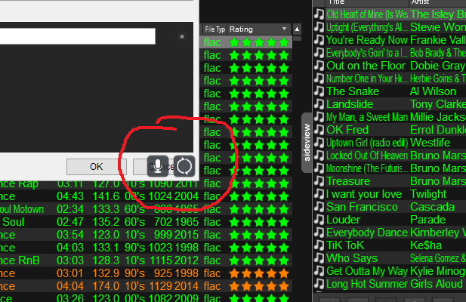Viewport: 466px width, 302px height.
Task: Click the circular refresh arrows icon
Action: pyautogui.click(x=184, y=166)
